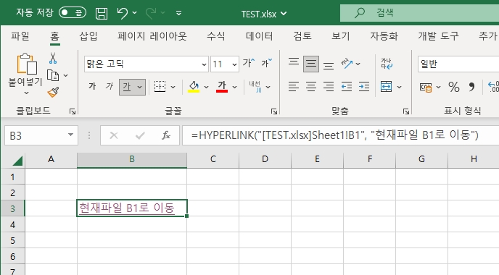Click the Percent Style icon

[x=454, y=87]
